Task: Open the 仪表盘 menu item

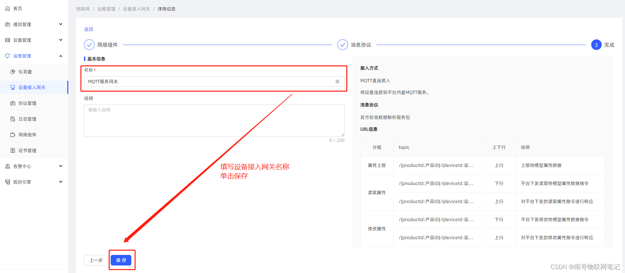Action: [x=34, y=72]
